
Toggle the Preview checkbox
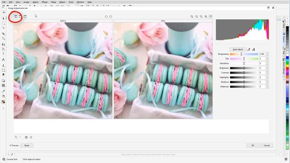(10, 145)
